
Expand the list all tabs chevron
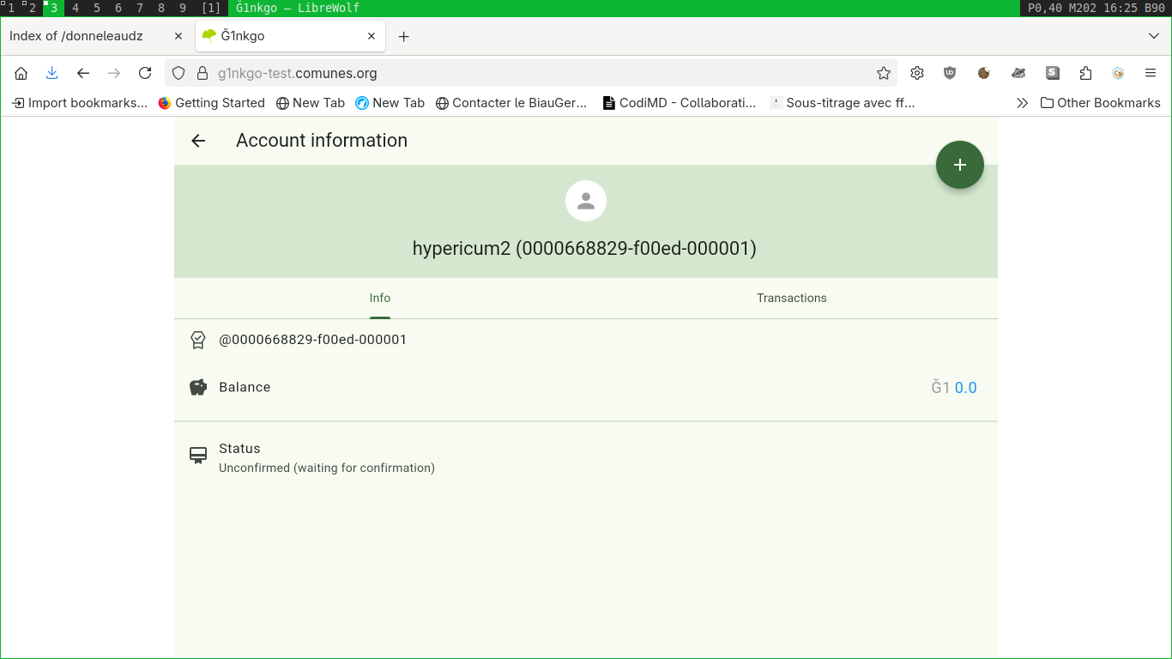point(1154,36)
